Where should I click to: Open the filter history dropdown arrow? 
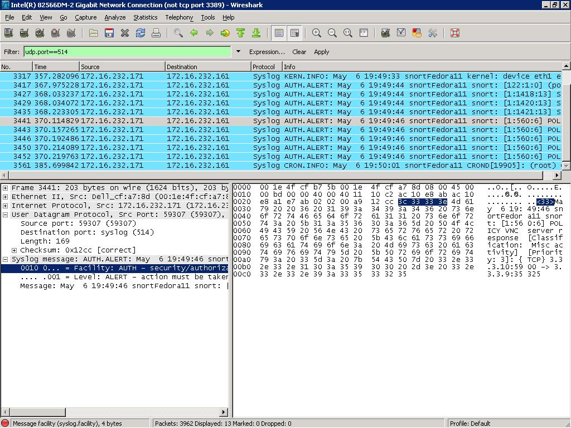238,52
